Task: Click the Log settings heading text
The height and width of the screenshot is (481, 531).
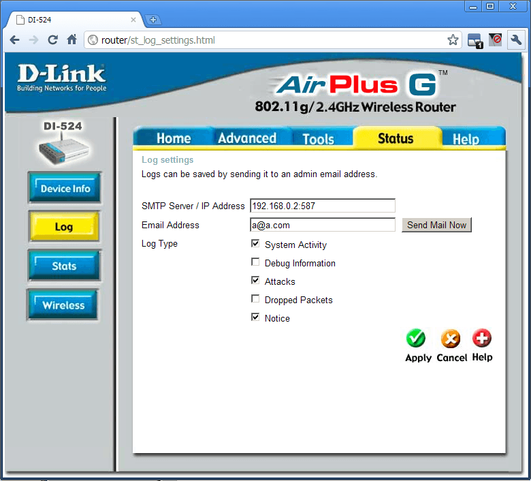Action: tap(167, 159)
